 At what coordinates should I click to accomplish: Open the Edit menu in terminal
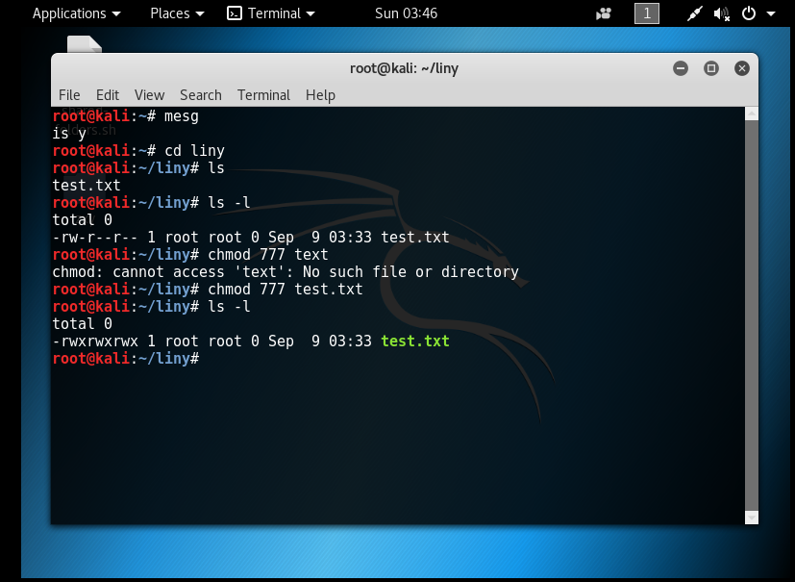108,95
